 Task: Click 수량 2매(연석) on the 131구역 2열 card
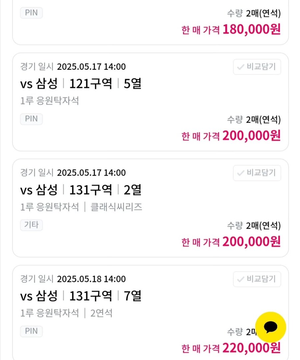click(x=254, y=226)
